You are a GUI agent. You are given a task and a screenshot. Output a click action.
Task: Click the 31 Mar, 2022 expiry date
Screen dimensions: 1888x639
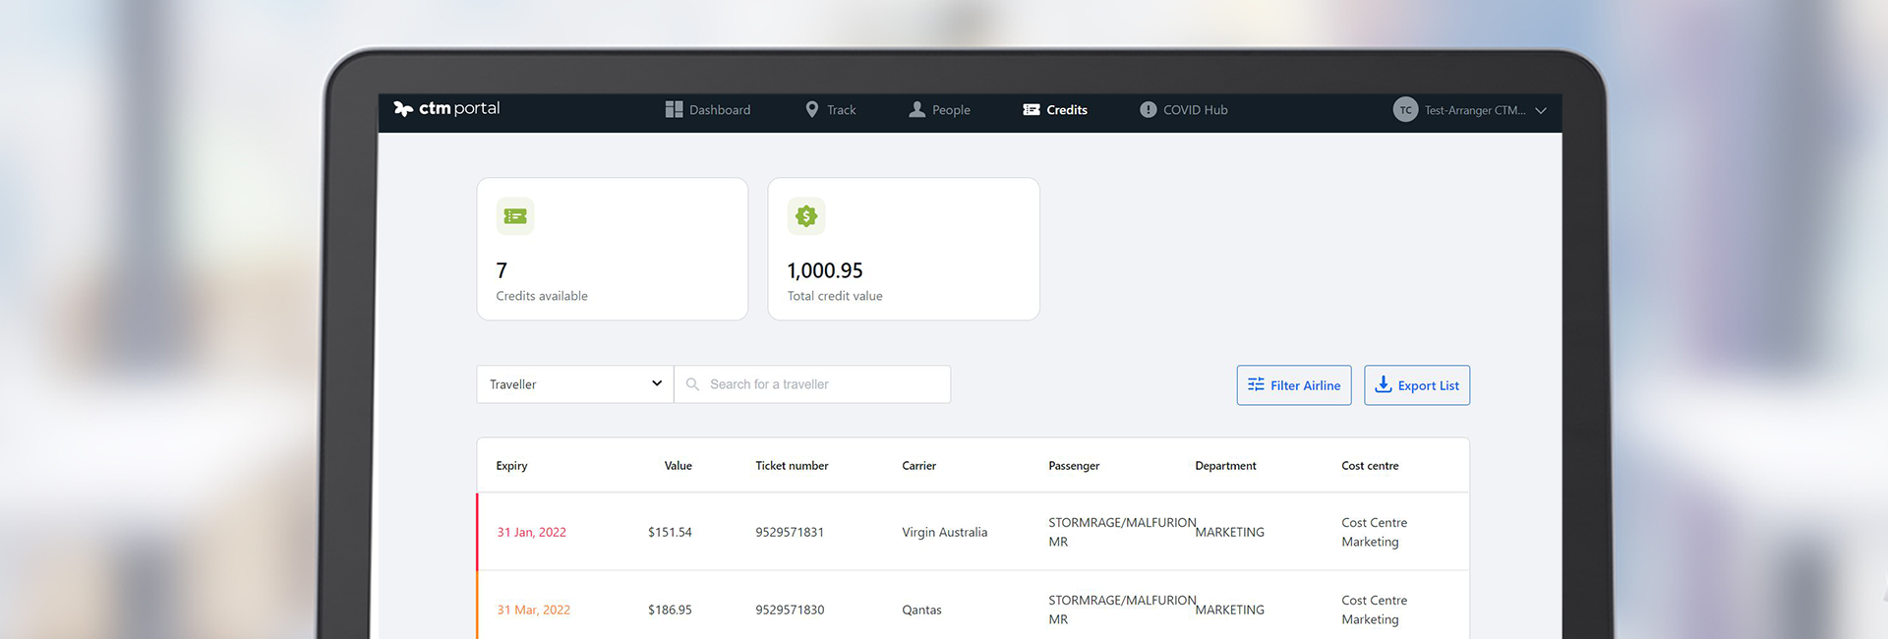tap(533, 610)
